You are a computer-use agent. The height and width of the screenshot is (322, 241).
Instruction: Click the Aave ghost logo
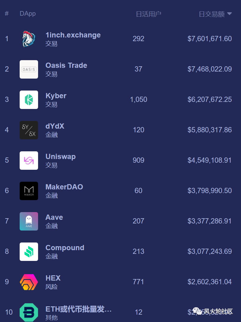[x=29, y=221]
